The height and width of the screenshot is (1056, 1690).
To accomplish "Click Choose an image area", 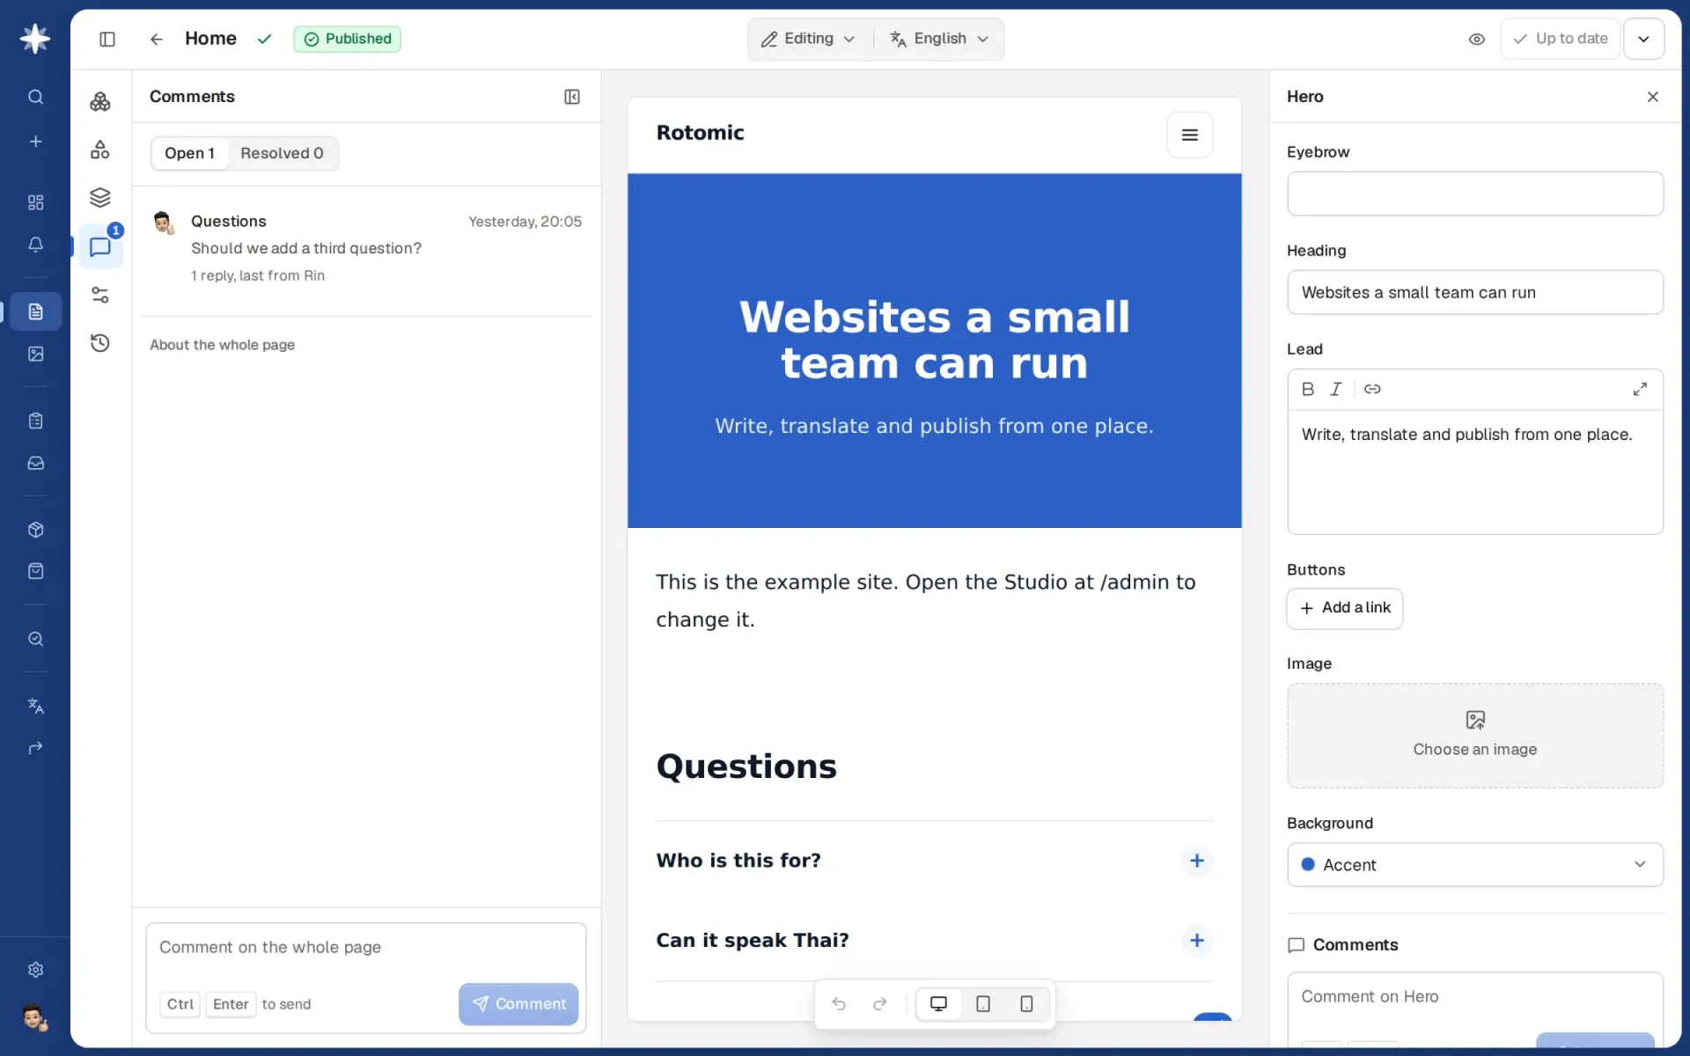I will [1475, 736].
